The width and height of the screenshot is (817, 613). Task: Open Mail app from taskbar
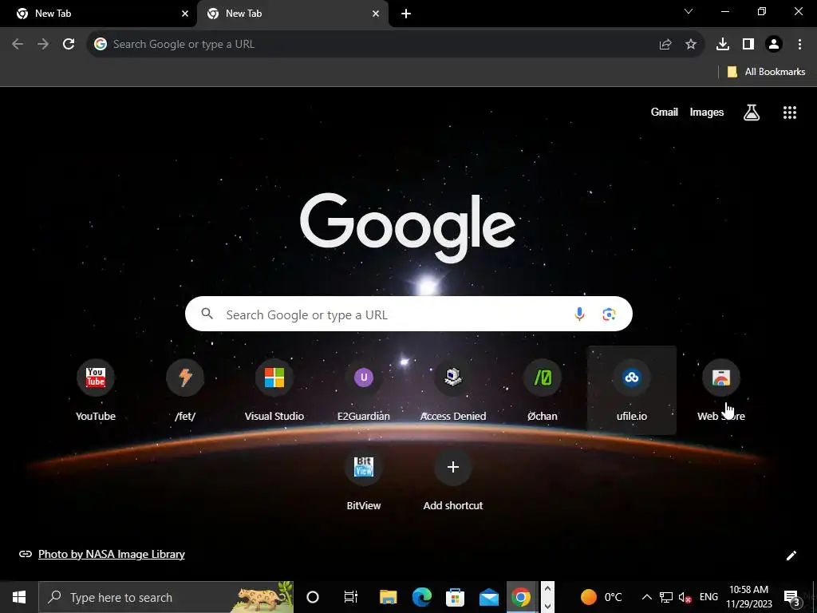tap(489, 597)
